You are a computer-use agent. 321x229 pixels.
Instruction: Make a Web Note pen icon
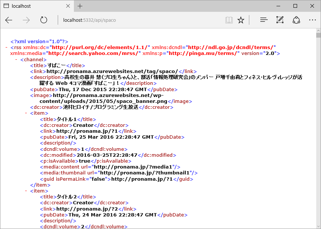coord(280,20)
